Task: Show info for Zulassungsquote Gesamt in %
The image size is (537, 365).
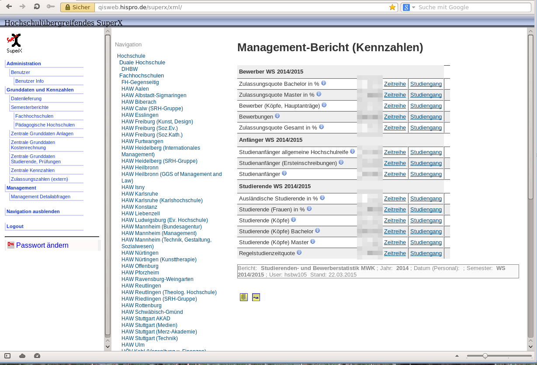Action: (x=321, y=127)
